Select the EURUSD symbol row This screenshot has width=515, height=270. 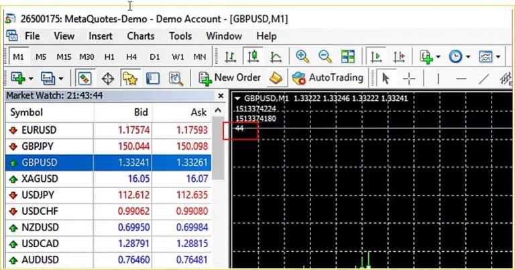click(109, 130)
